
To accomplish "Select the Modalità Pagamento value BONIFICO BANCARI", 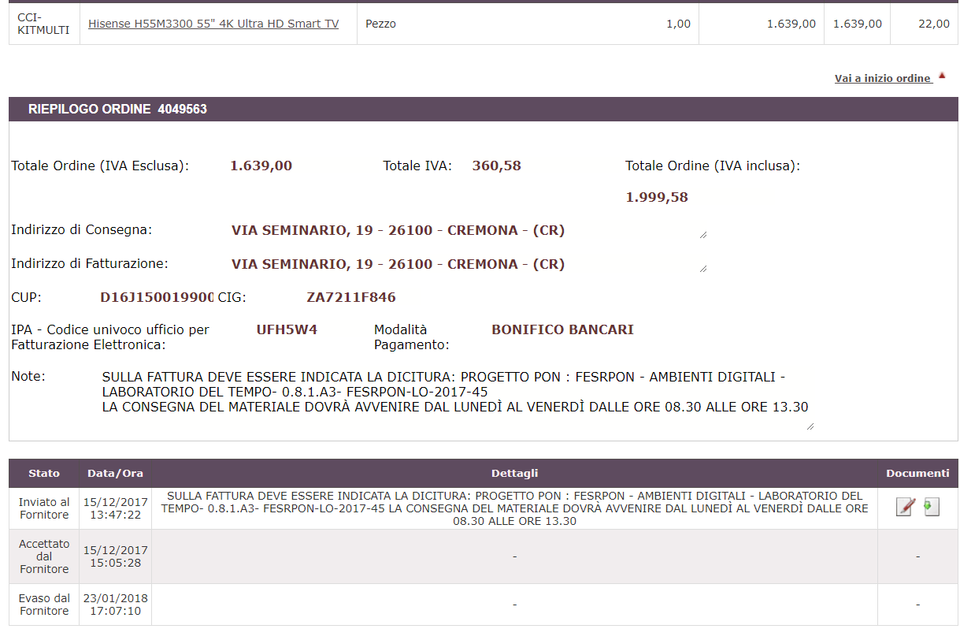I will 562,329.
